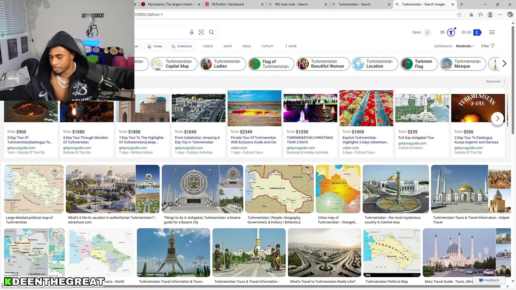Close the 993 area code tab
Image resolution: width=516 pixels, height=290 pixels.
[x=326, y=4]
